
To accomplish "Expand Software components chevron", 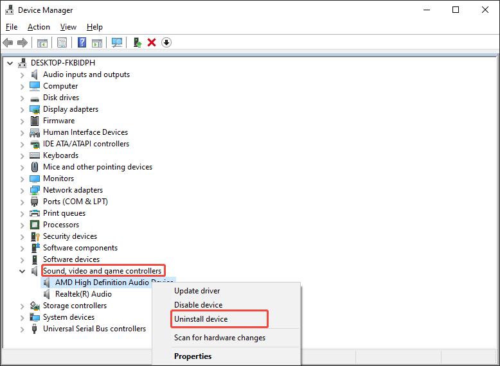I will coord(22,248).
